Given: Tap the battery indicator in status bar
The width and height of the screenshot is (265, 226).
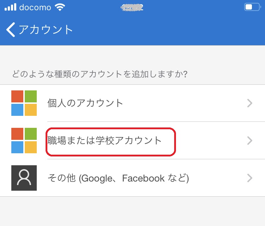Looking at the screenshot, I should click(252, 7).
